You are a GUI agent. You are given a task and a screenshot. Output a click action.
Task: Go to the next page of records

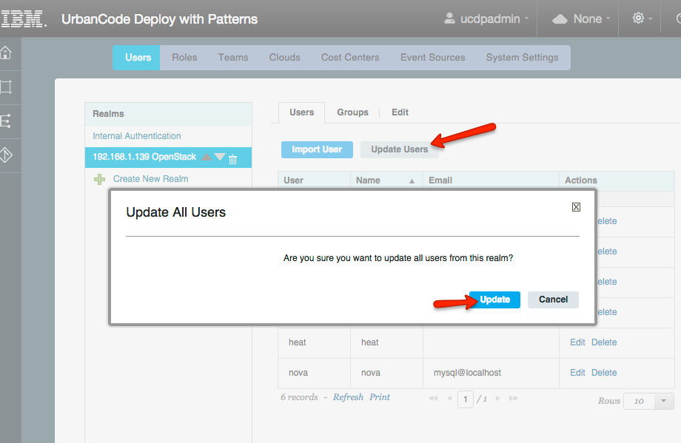pyautogui.click(x=498, y=399)
